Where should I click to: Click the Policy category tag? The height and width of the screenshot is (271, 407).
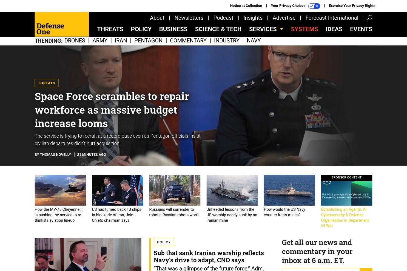pos(164,242)
